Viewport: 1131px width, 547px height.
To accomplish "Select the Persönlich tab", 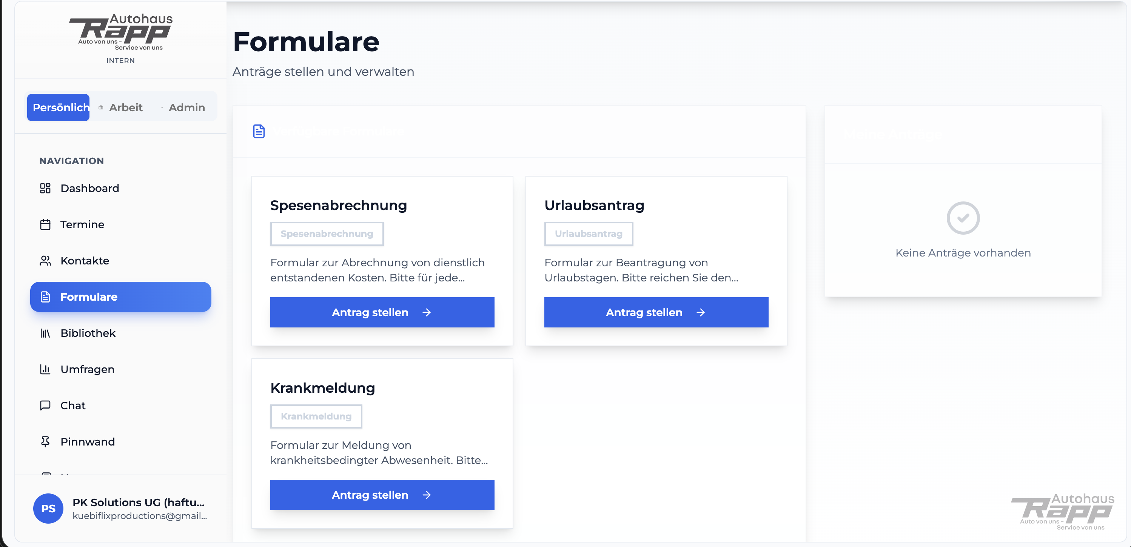I will coord(59,108).
